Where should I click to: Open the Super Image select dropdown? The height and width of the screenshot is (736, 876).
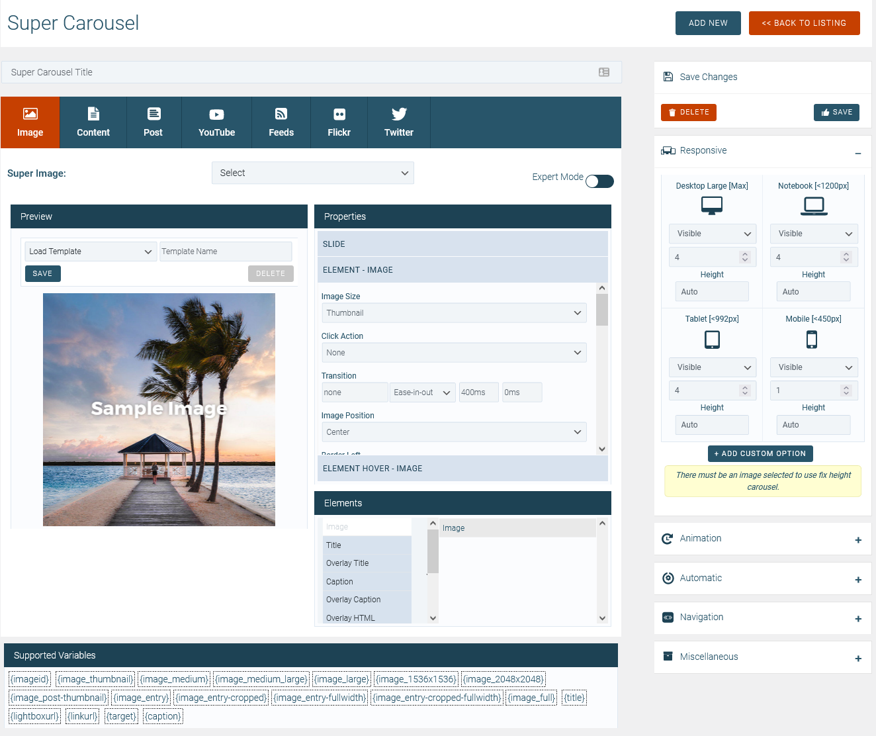(x=313, y=173)
